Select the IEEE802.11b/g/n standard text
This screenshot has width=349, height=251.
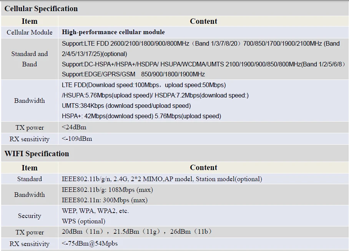pos(162,179)
